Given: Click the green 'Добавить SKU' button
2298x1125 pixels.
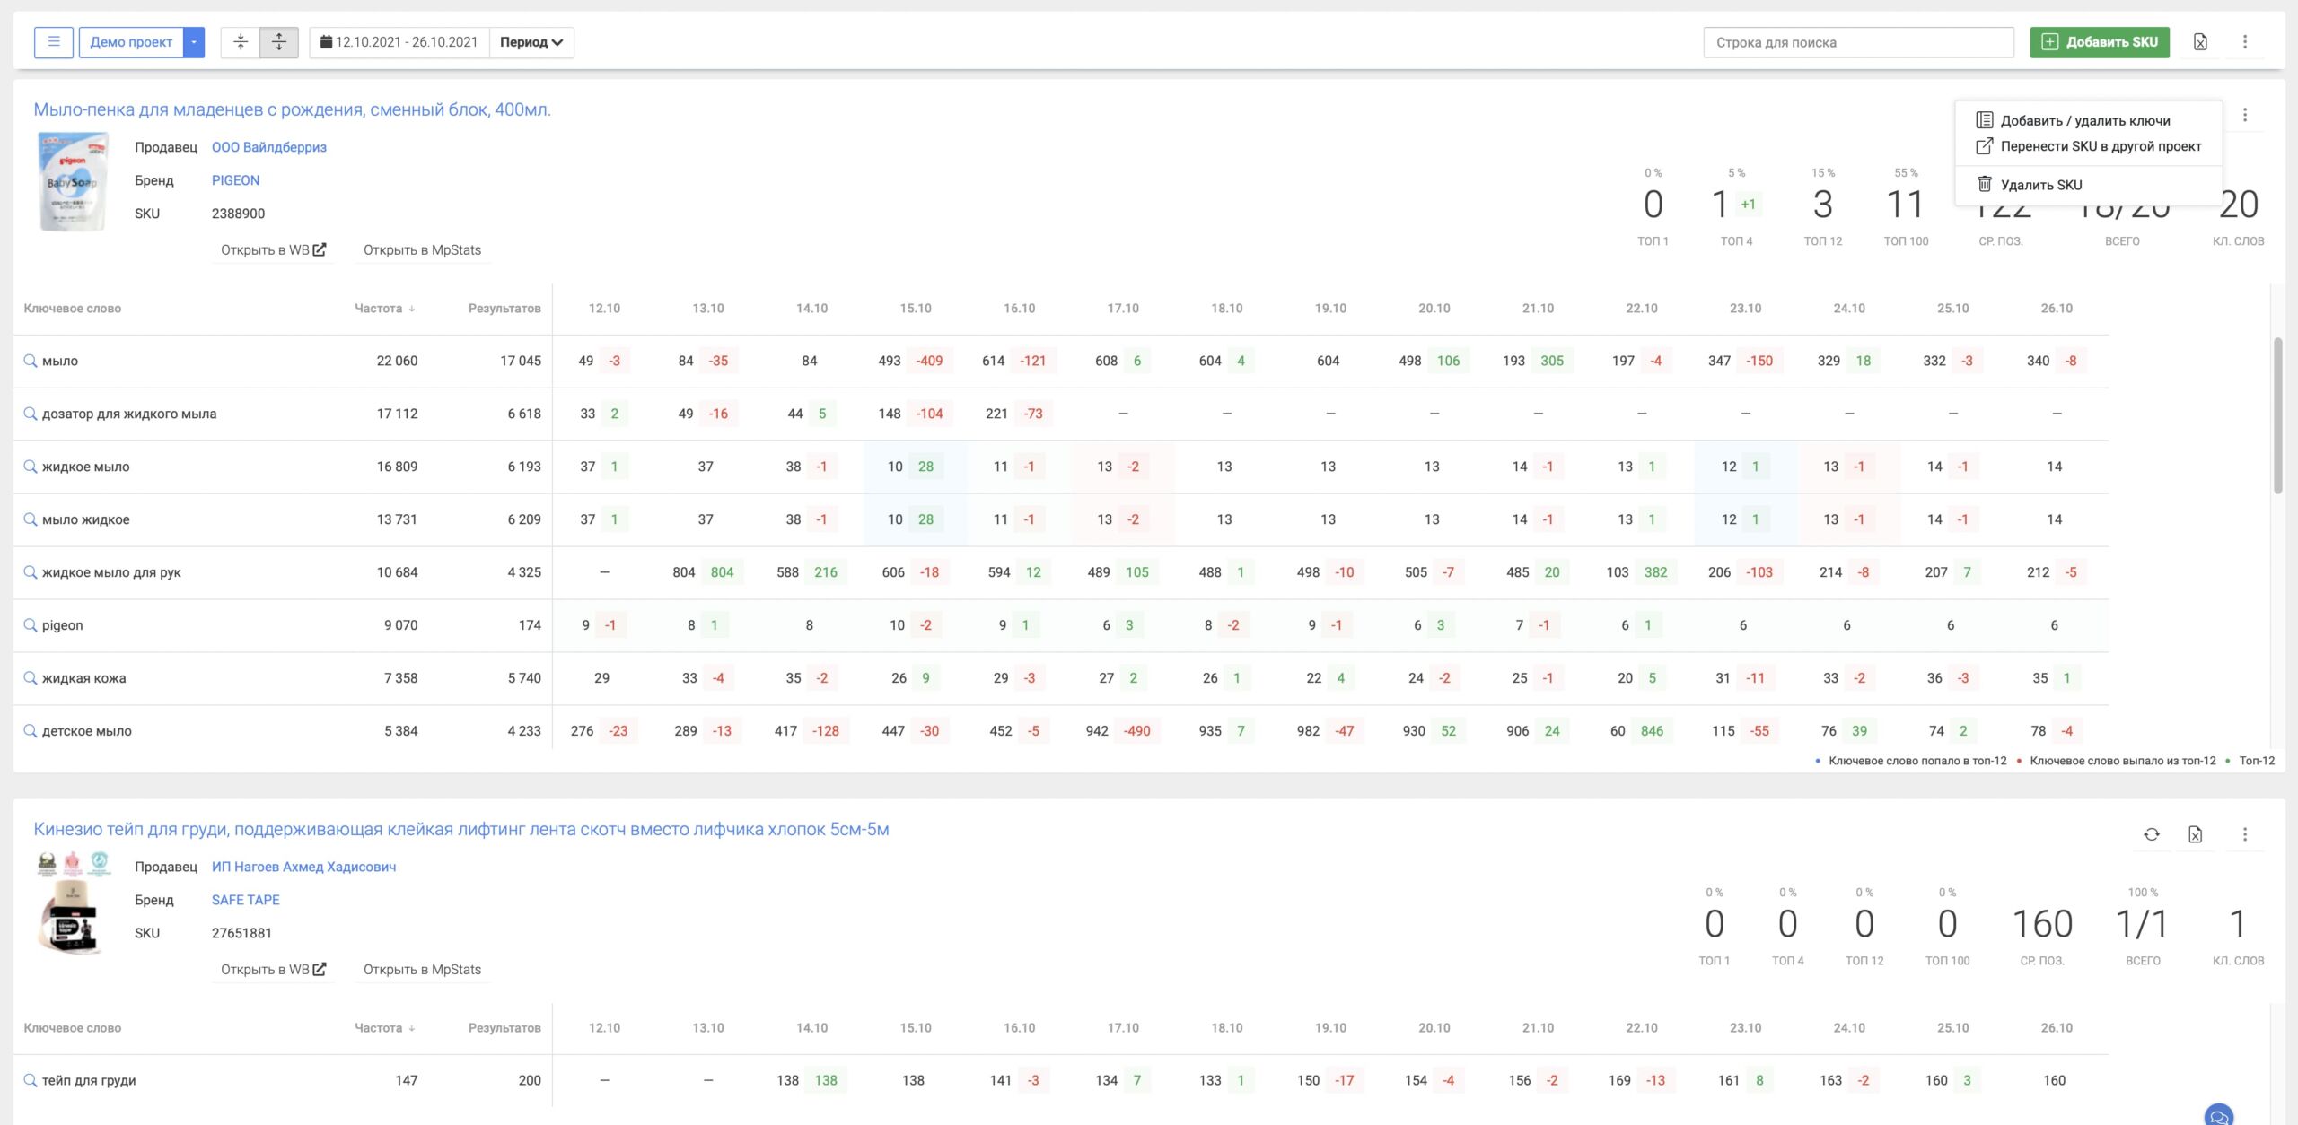Looking at the screenshot, I should click(x=2101, y=41).
